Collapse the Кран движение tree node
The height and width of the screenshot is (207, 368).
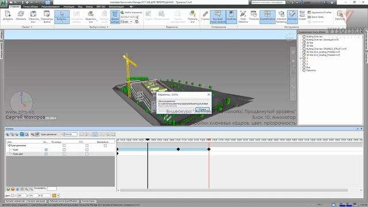point(9,145)
